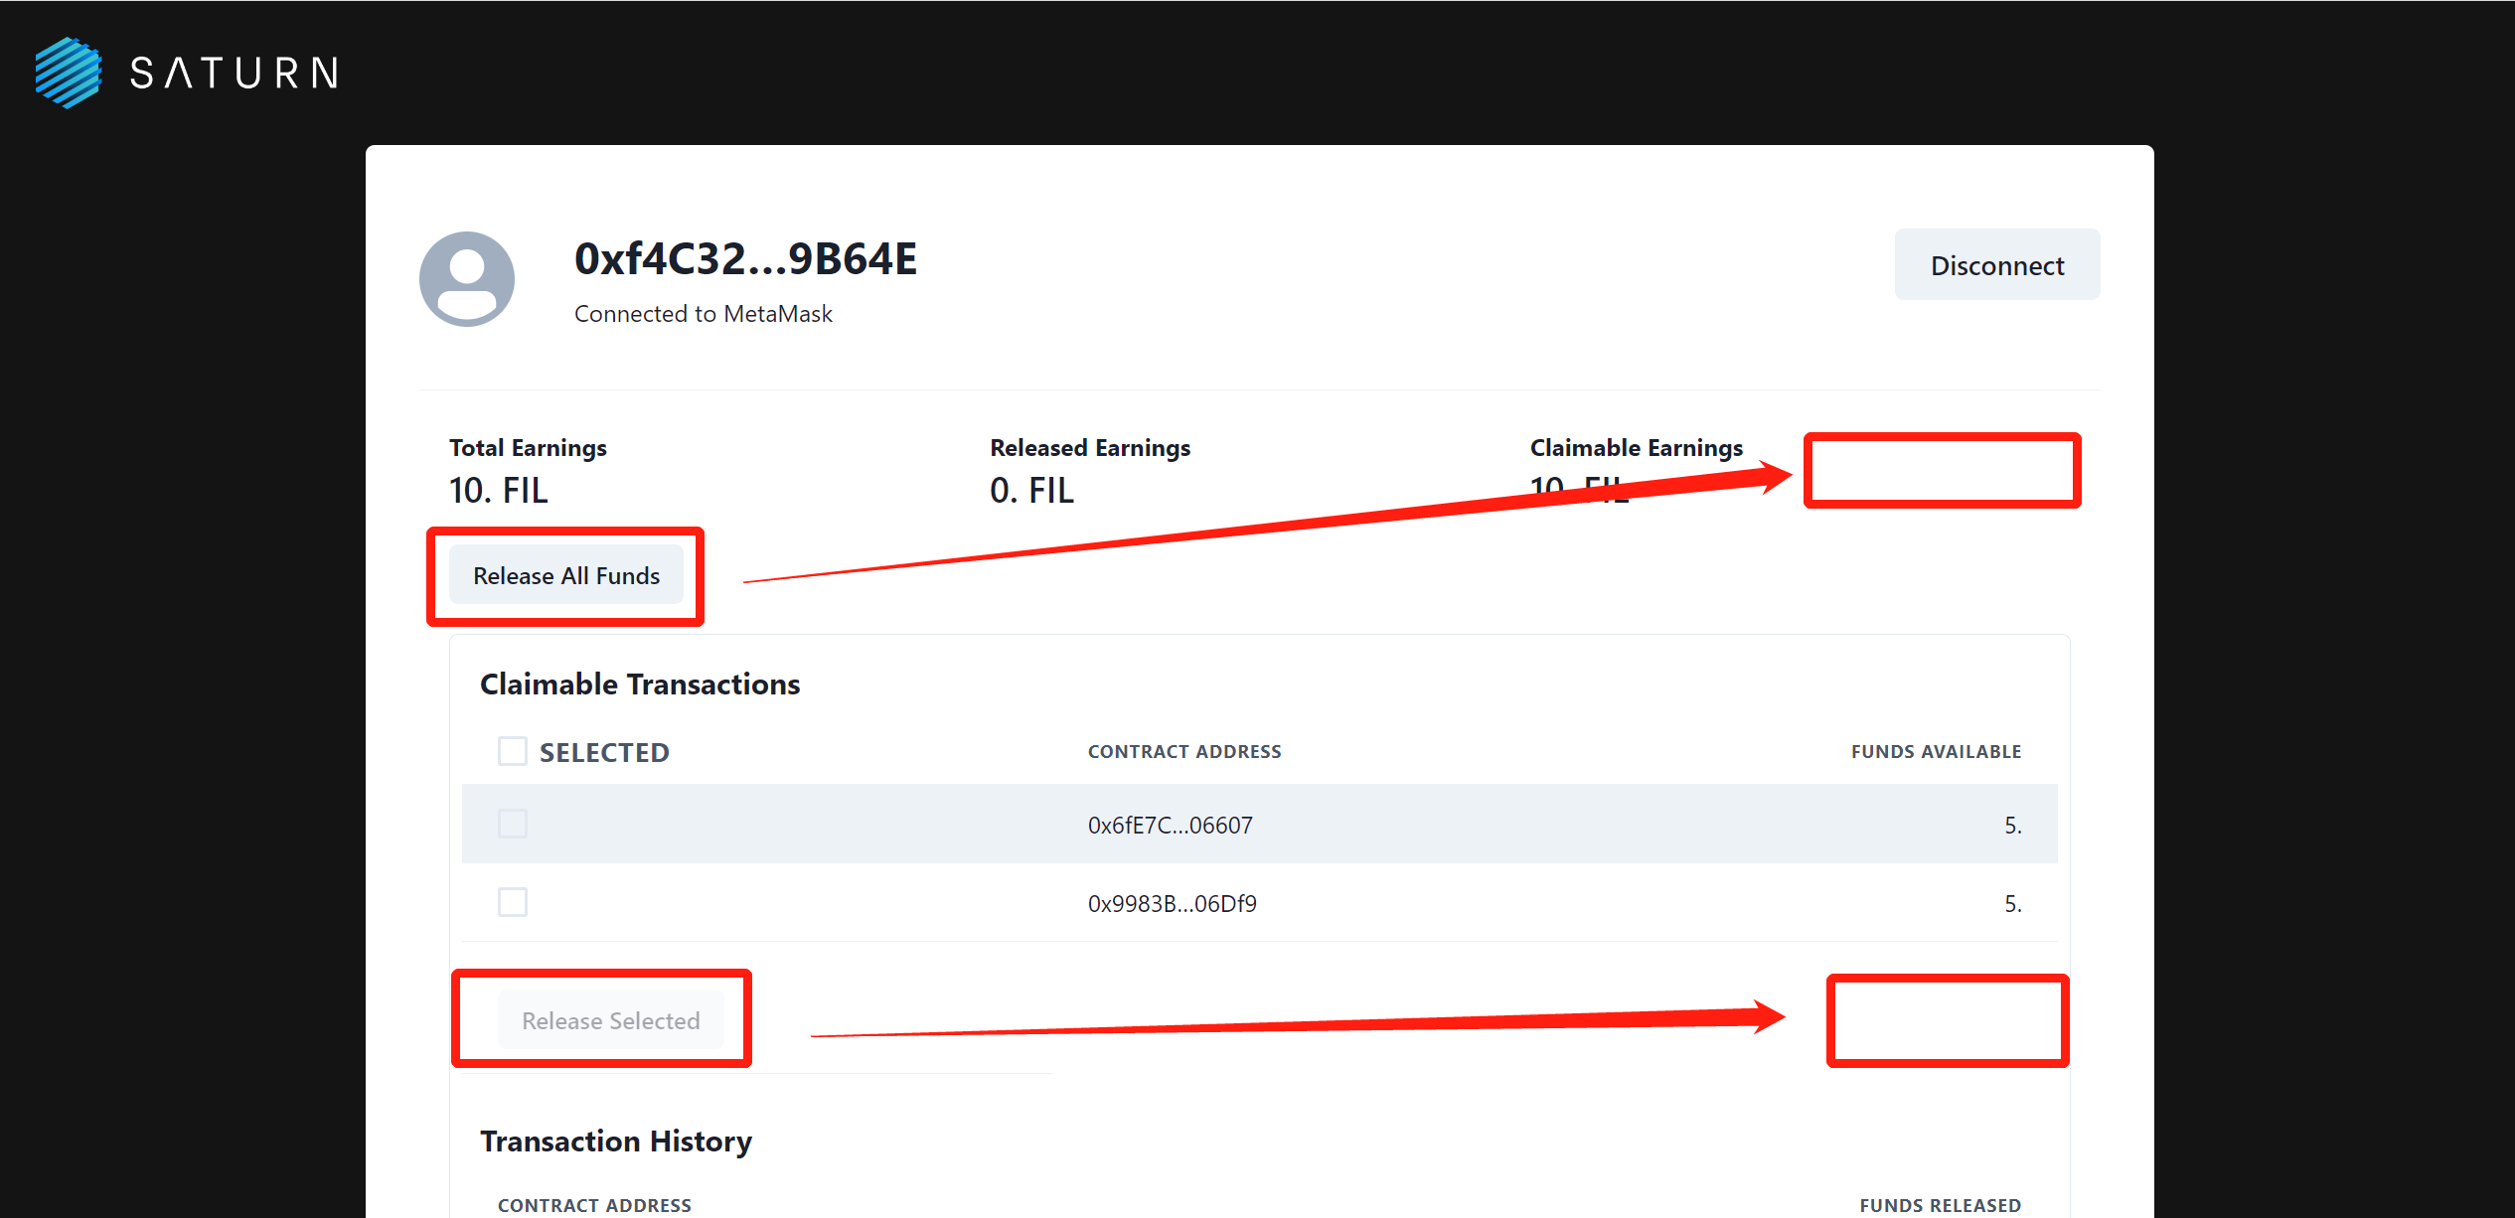
Task: Click the Release All Funds button
Action: pyautogui.click(x=565, y=575)
